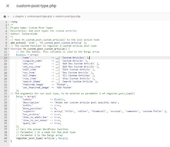170x147 pixels.
Task: Place cursor on '<?php' opening tag
Action: (14, 22)
